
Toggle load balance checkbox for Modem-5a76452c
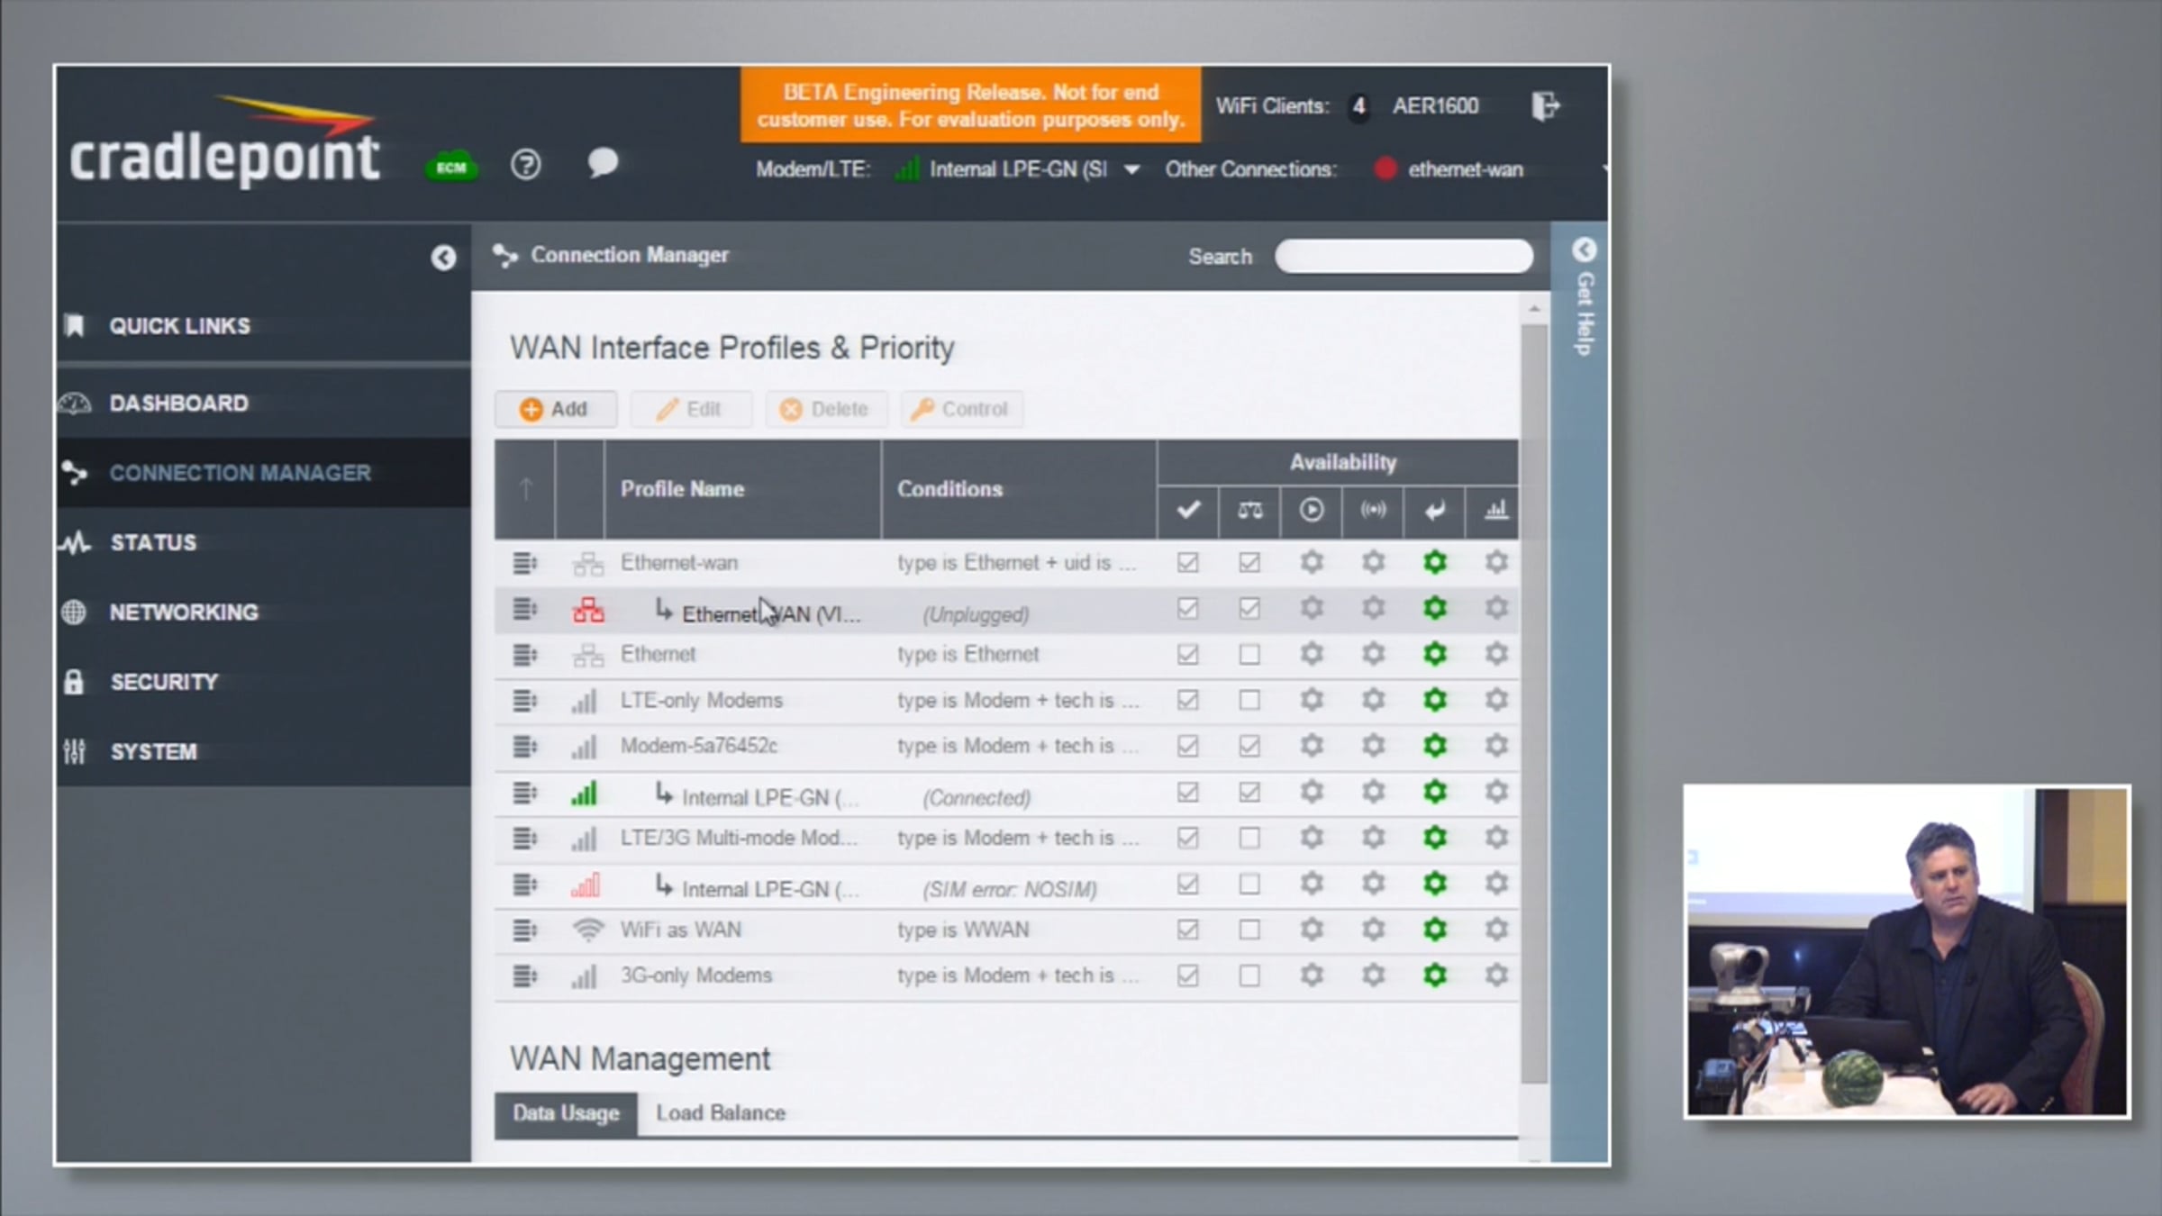coord(1249,746)
